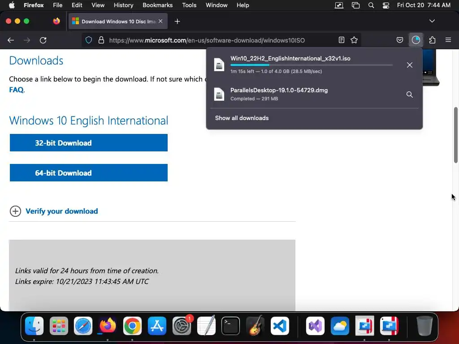Launch Safari from the Dock
Screen dimensions: 459x344
(83, 326)
